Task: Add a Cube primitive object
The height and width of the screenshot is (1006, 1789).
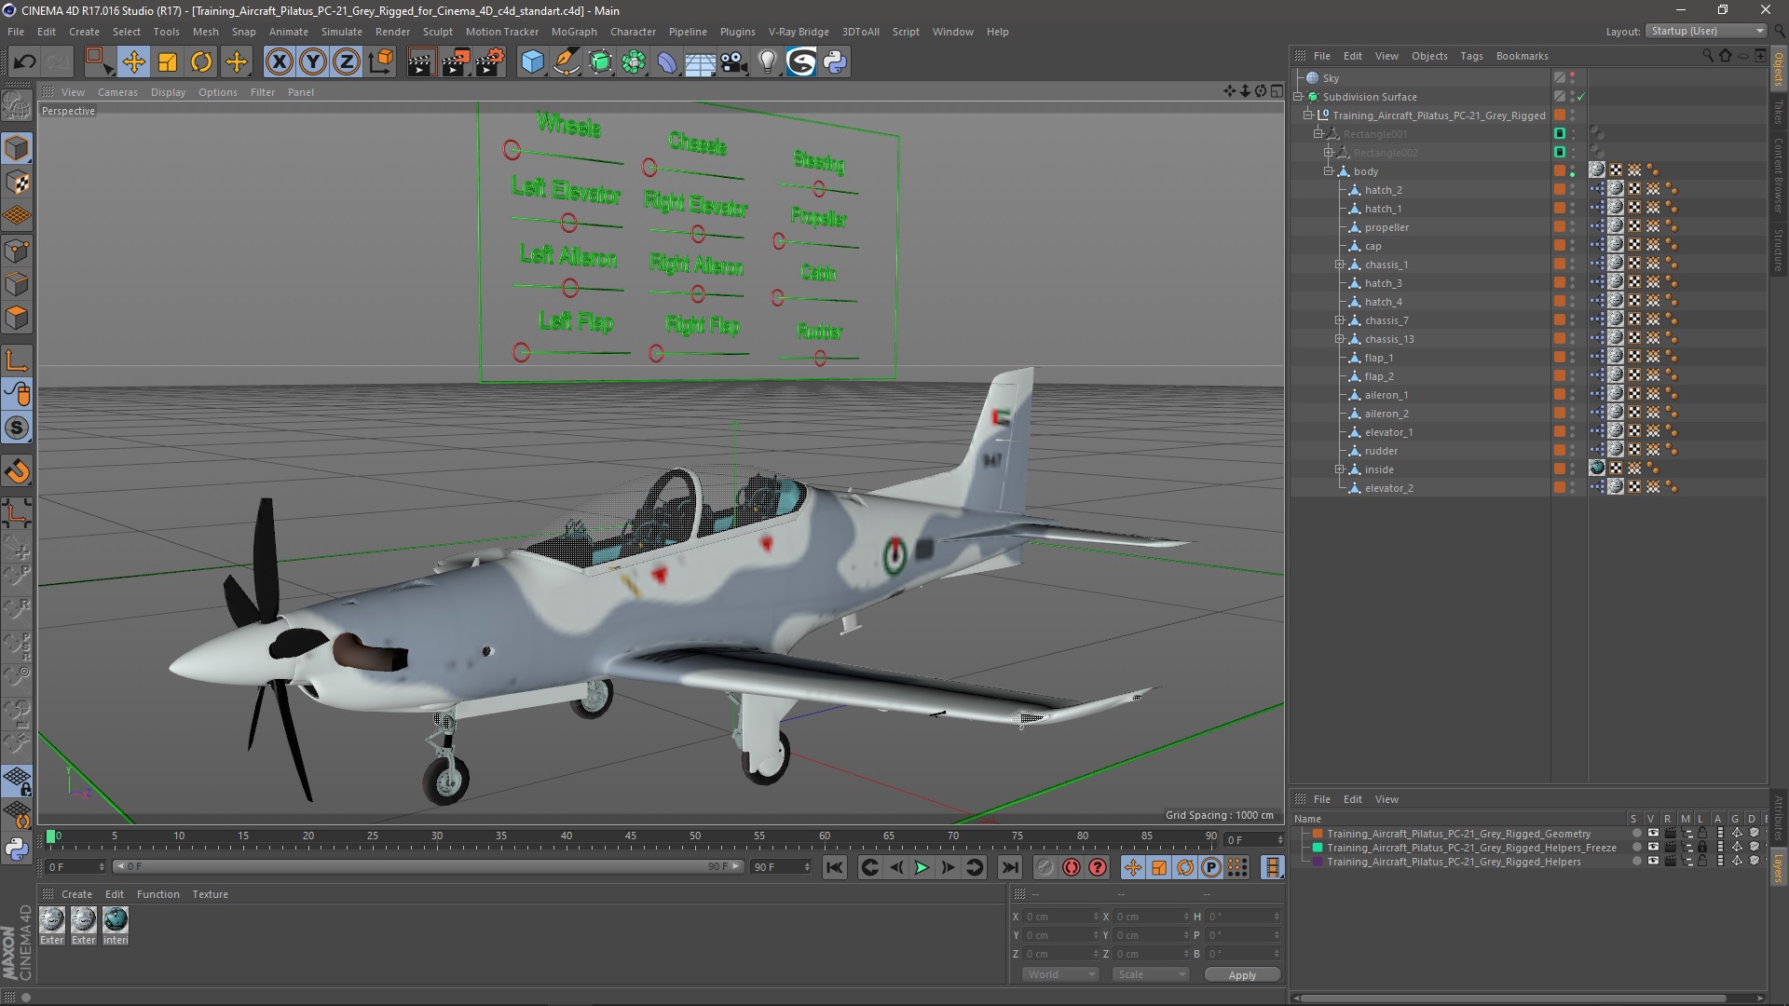Action: point(532,62)
